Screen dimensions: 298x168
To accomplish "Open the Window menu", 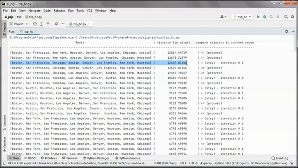I will 101,11.
